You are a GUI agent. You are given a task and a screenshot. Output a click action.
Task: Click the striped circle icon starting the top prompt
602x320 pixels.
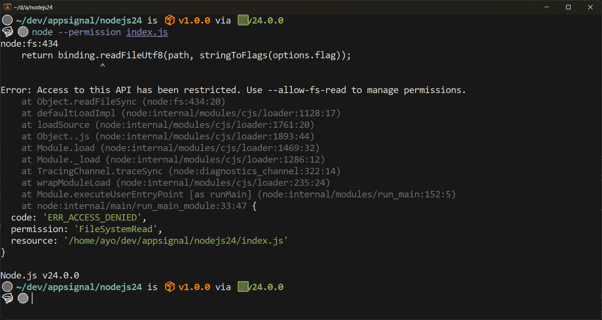click(x=7, y=20)
